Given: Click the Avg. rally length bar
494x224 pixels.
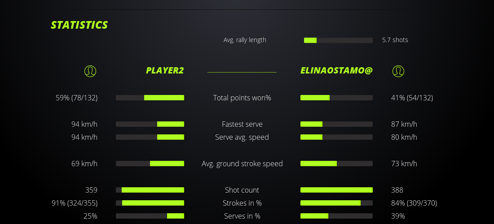Looking at the screenshot, I should [x=338, y=40].
